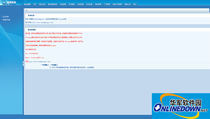Image resolution: width=210 pixels, height=119 pixels.
Task: Open the 提供团购信息 tab
Action: coord(52,4)
